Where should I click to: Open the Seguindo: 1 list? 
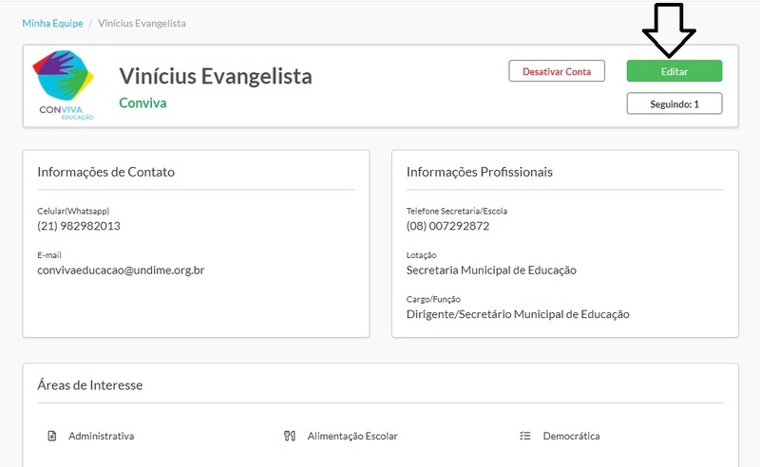pos(674,103)
